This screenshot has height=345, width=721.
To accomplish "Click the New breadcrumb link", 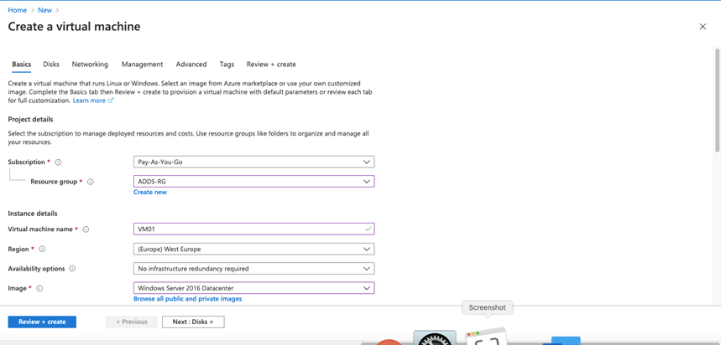I will [44, 10].
